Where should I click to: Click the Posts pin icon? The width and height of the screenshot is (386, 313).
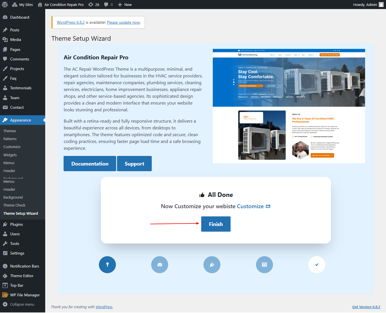click(x=5, y=30)
